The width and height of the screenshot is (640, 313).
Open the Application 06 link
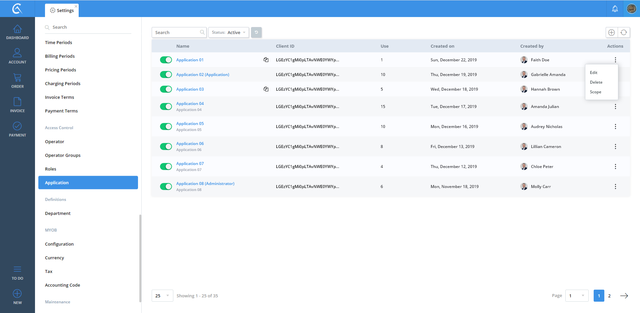[x=190, y=144]
